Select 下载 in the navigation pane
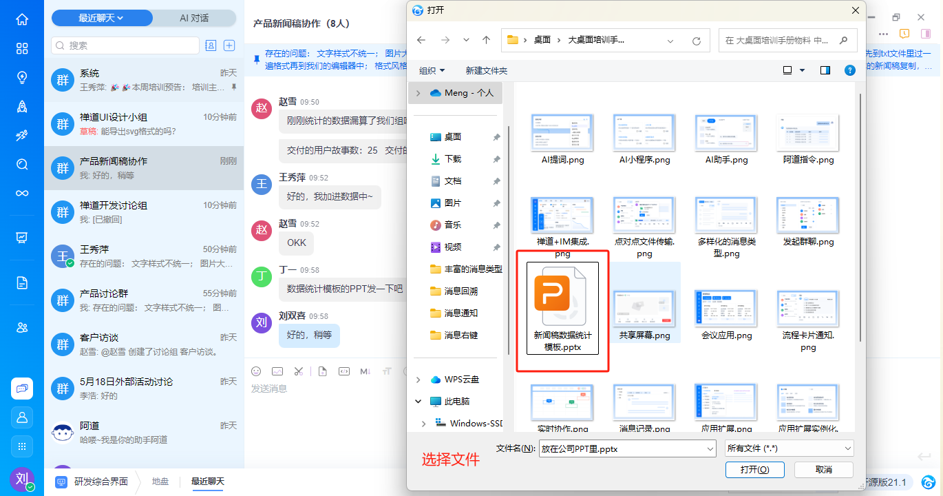Viewport: 943px width, 496px height. pos(452,159)
